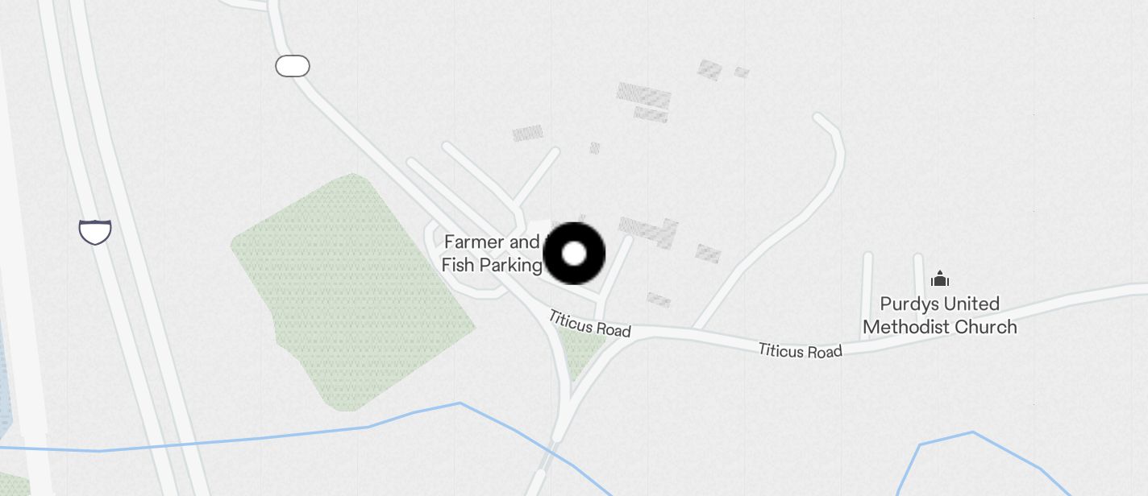The height and width of the screenshot is (496, 1148).
Task: Select the largest hatched building footprint at top
Action: [644, 96]
